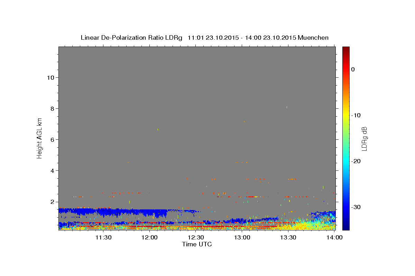The height and width of the screenshot is (276, 415).
Task: Click the station name 'Muenchen' in the title
Action: (313, 38)
